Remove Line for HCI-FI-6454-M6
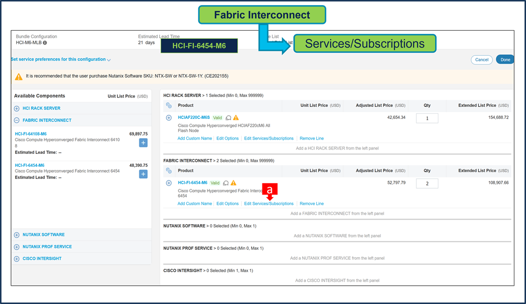Screen dimensions: 526x304 (x=312, y=204)
